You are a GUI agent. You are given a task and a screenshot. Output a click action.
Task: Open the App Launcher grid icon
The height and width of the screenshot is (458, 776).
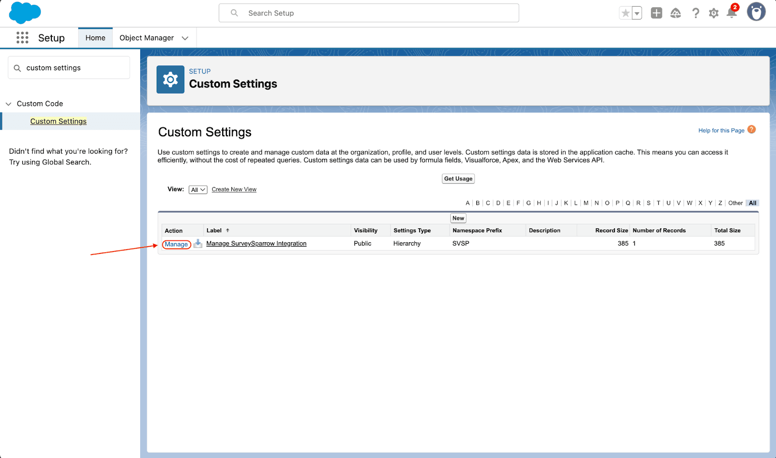(x=22, y=38)
